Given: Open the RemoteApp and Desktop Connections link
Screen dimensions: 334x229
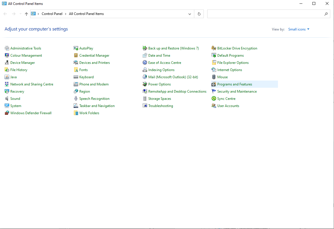Looking at the screenshot, I should click(x=177, y=91).
